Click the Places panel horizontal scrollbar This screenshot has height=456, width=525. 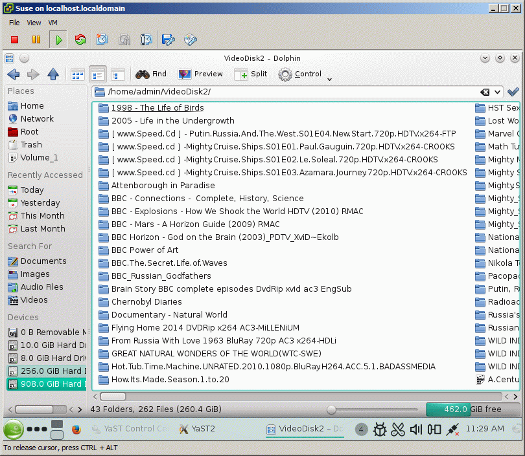coord(34,409)
